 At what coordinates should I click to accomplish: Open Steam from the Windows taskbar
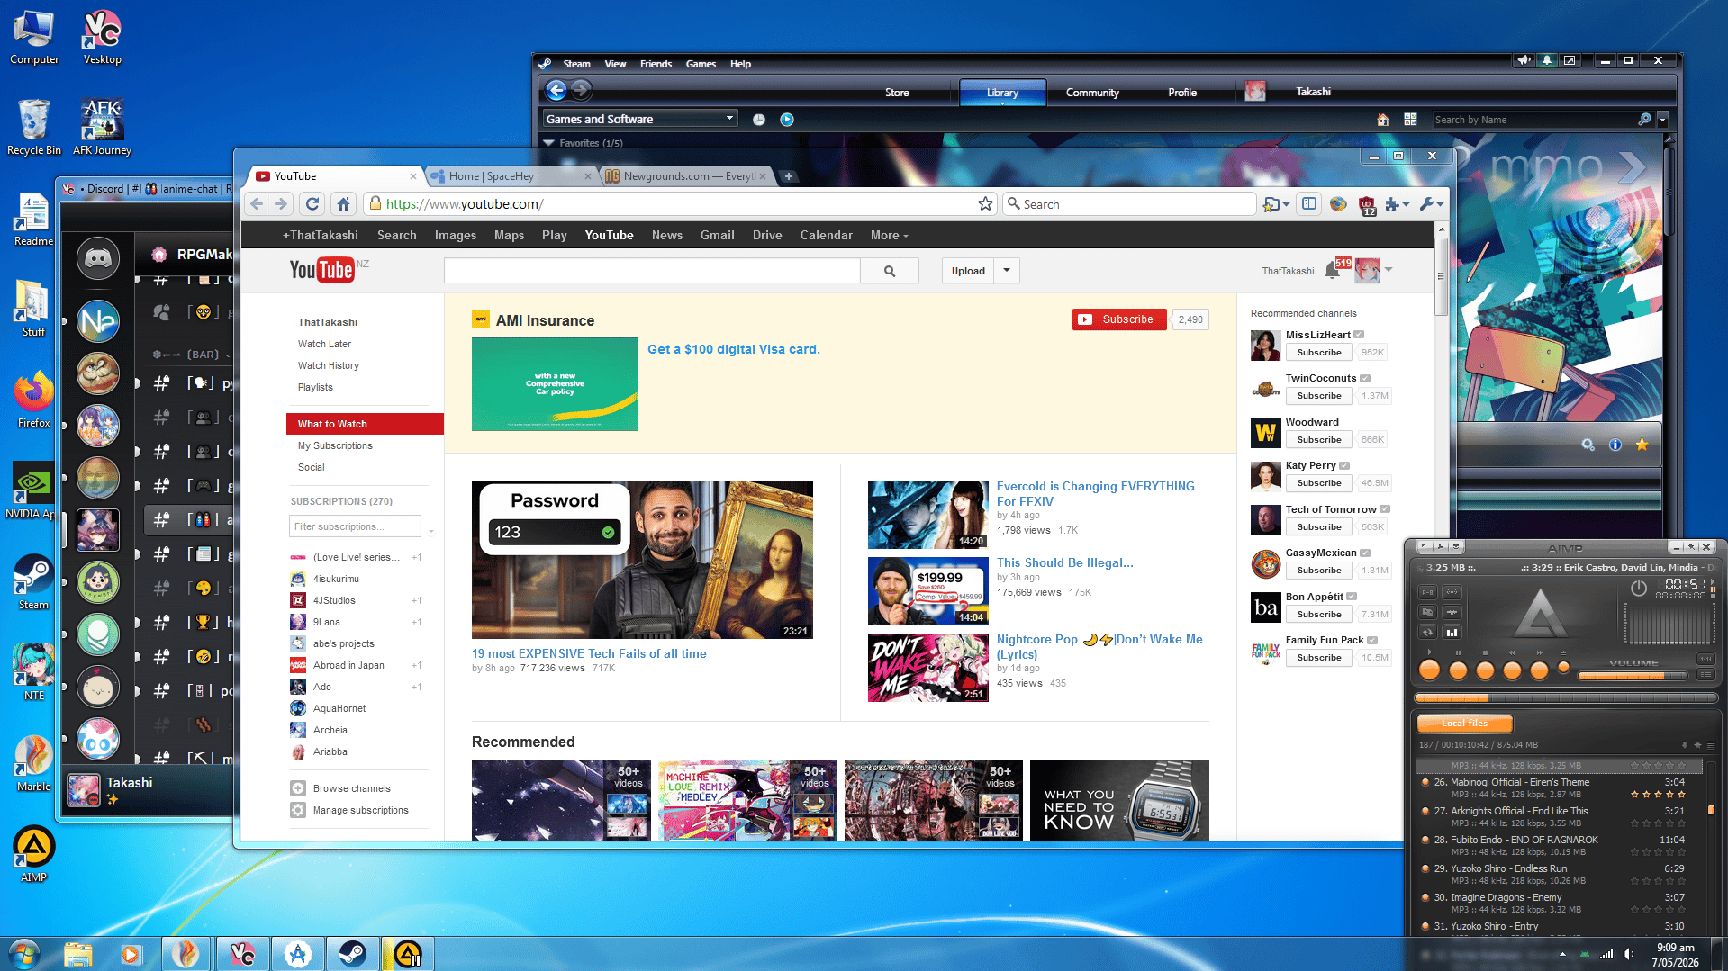point(353,954)
